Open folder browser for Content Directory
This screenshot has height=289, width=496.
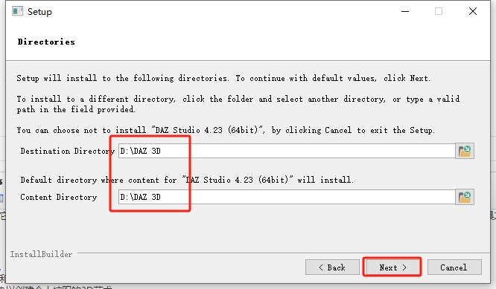[465, 197]
